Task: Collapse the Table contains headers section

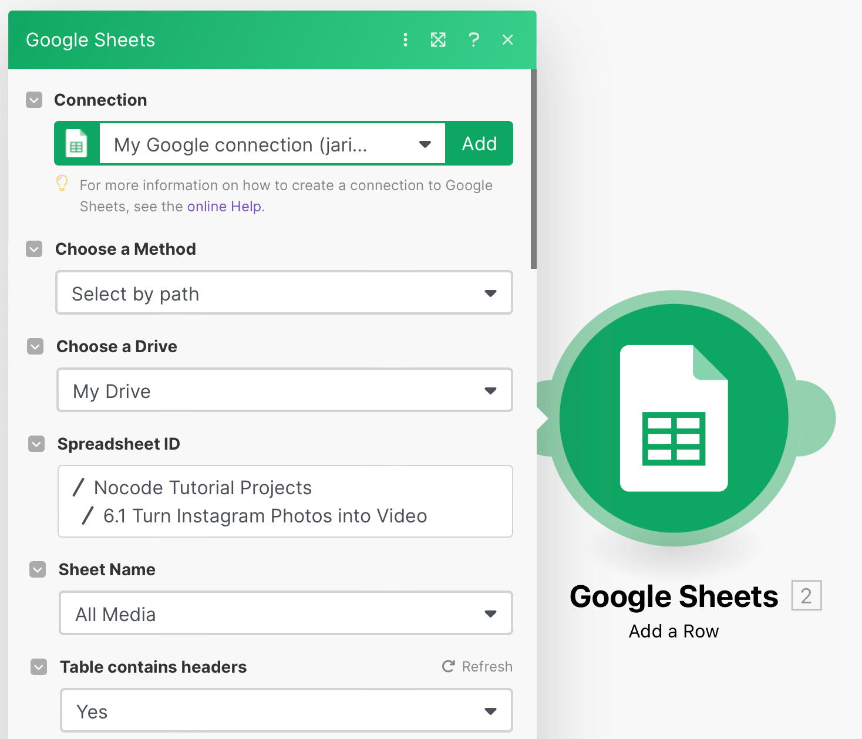Action: (39, 667)
